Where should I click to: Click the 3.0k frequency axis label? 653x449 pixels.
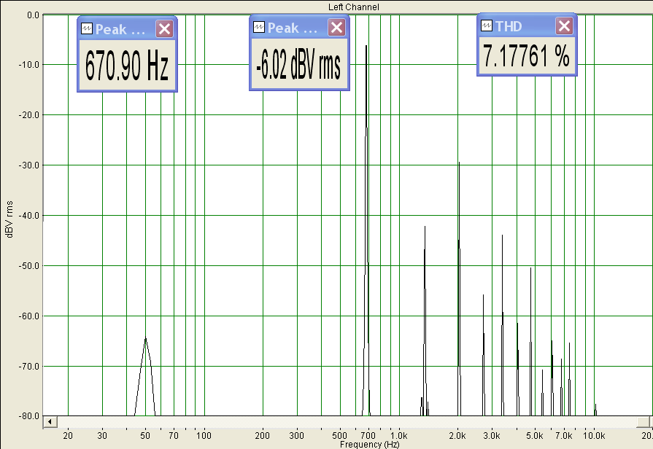492,436
